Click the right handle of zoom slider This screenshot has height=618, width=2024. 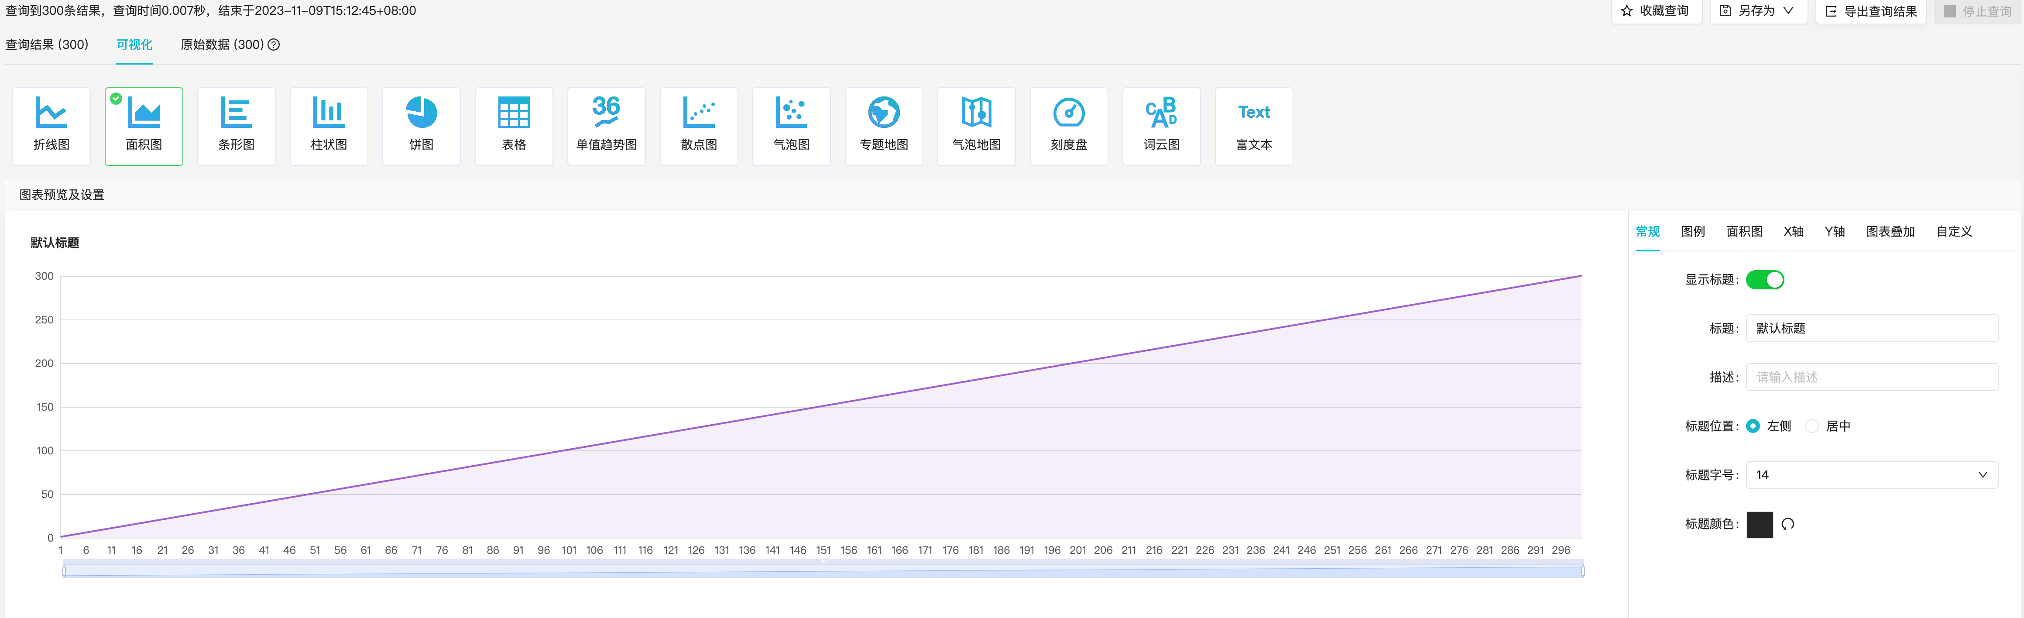coord(1582,571)
